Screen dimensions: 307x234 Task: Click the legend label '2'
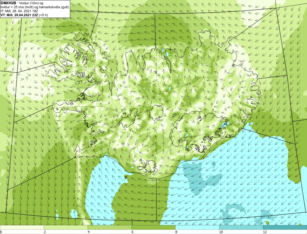(x=45, y=232)
